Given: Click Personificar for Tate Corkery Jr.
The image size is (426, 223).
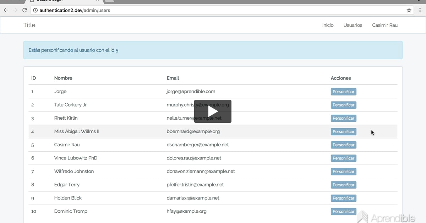Looking at the screenshot, I should point(343,105).
